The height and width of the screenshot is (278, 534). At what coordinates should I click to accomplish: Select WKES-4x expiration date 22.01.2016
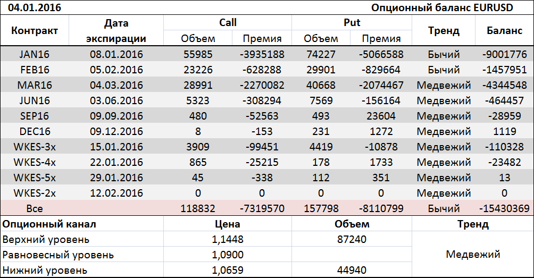(116, 162)
